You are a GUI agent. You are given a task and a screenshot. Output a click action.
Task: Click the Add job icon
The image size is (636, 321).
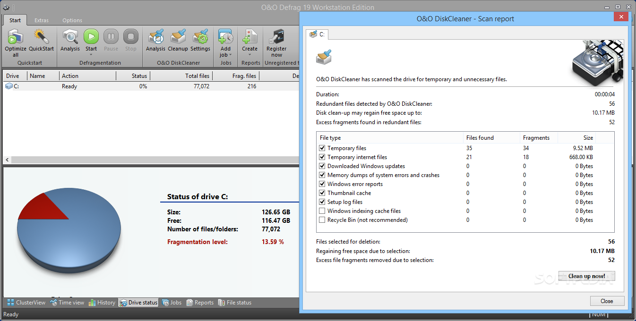[225, 37]
